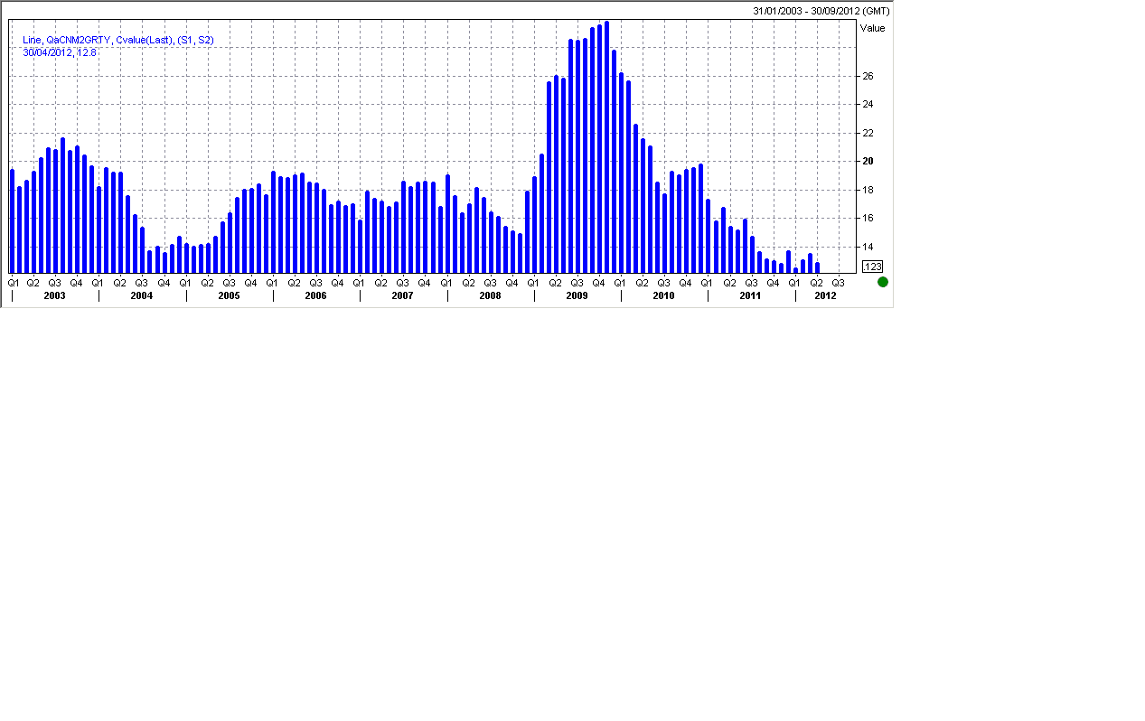The width and height of the screenshot is (1145, 721).
Task: Select the 2007 year label on the time axis
Action: click(403, 296)
